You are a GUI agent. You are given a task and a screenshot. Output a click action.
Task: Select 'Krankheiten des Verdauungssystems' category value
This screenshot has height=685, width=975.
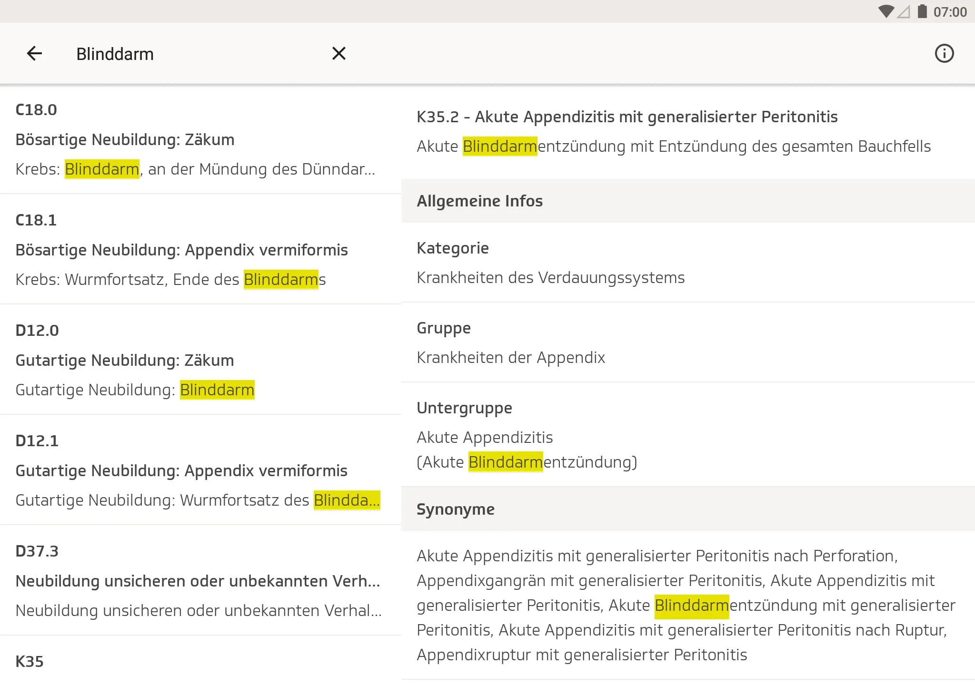(x=550, y=278)
